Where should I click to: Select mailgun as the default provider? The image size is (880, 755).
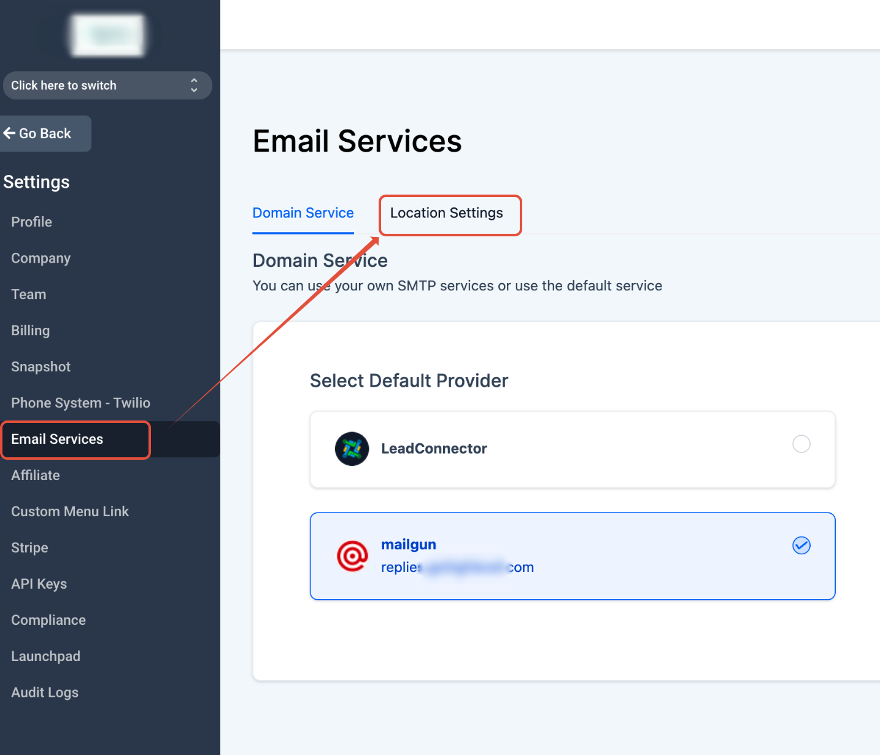(572, 556)
